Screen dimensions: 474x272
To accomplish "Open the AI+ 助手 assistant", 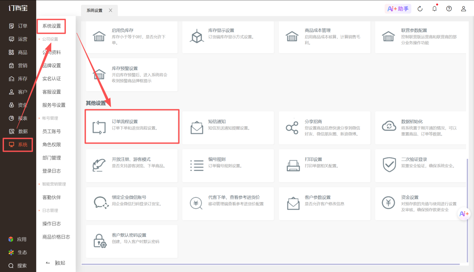I will pos(398,9).
